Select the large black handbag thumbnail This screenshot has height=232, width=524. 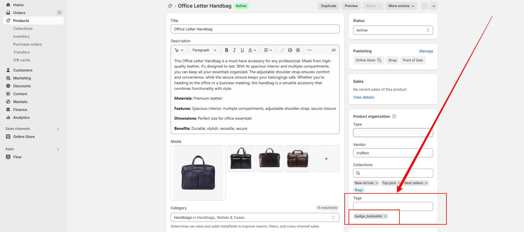(x=198, y=173)
